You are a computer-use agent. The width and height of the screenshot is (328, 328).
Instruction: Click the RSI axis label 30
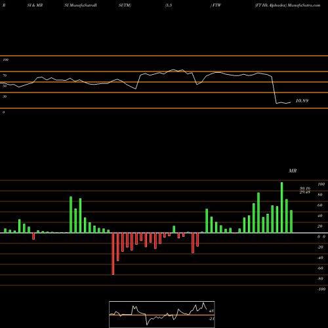5,96
